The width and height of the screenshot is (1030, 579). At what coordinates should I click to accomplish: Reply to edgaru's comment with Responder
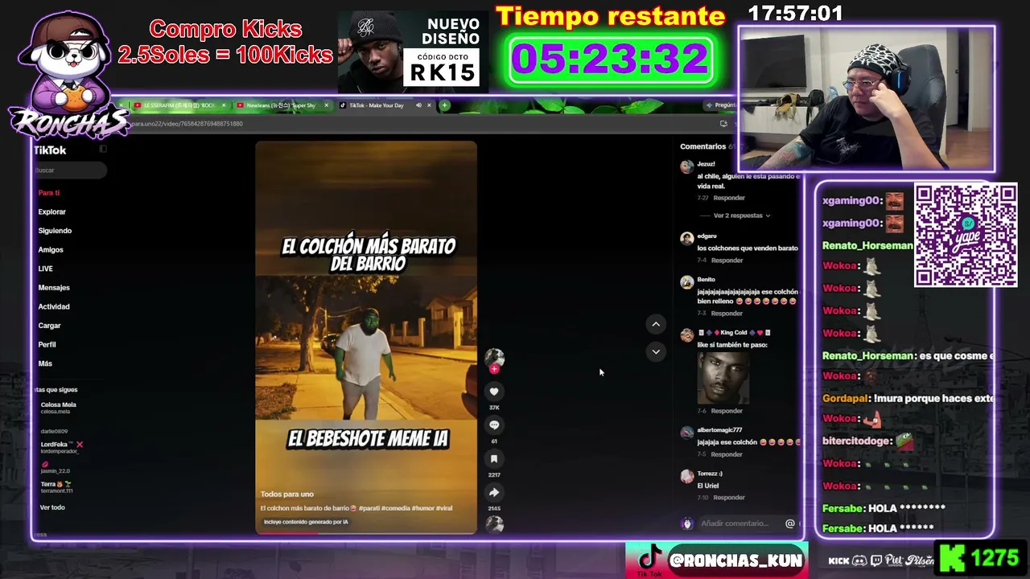pos(727,261)
